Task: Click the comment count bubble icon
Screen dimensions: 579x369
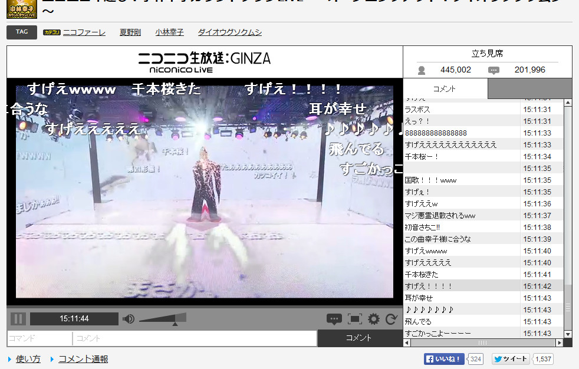Action: pos(494,70)
